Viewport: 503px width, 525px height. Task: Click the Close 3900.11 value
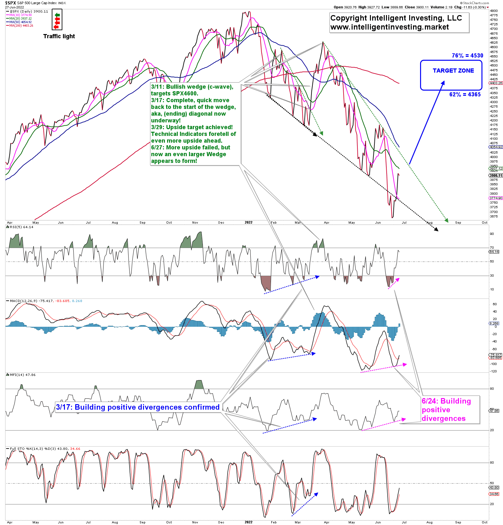coord(417,7)
